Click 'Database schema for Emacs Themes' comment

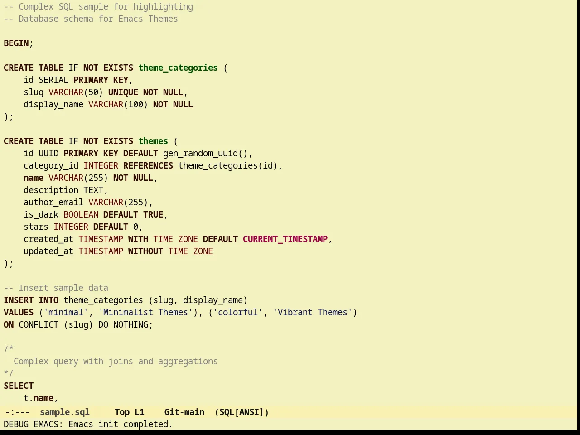pyautogui.click(x=91, y=19)
